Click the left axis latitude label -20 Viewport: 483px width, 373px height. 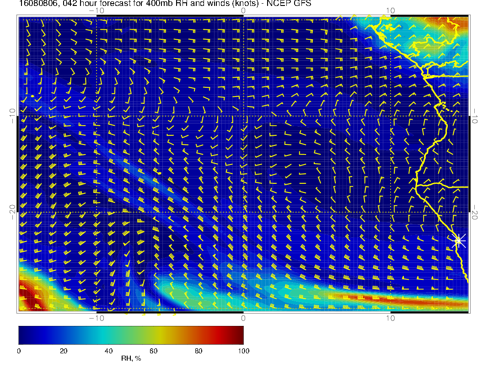point(11,213)
